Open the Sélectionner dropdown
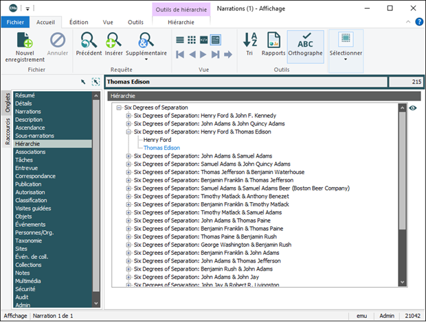Screen dimensions: 426x322 click(346, 59)
